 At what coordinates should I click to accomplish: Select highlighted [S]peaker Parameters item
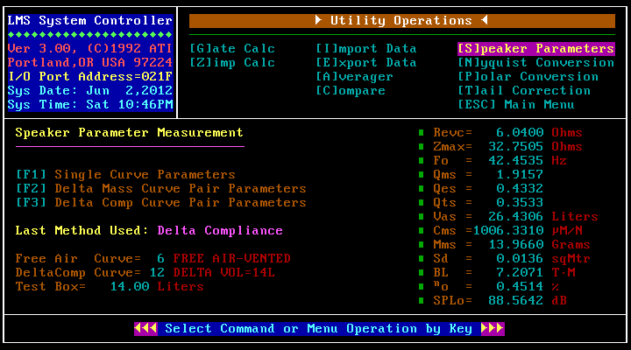pyautogui.click(x=536, y=49)
